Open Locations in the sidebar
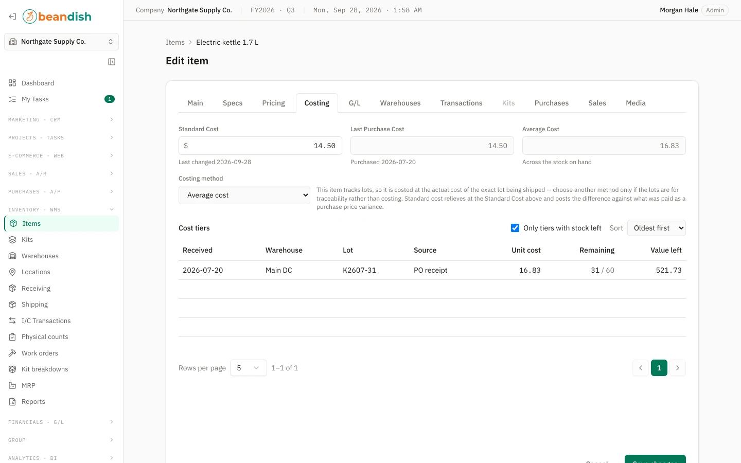This screenshot has width=741, height=463. [61, 272]
